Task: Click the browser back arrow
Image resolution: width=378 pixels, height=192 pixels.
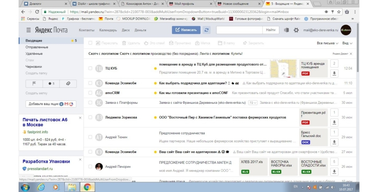Action: (x=23, y=12)
